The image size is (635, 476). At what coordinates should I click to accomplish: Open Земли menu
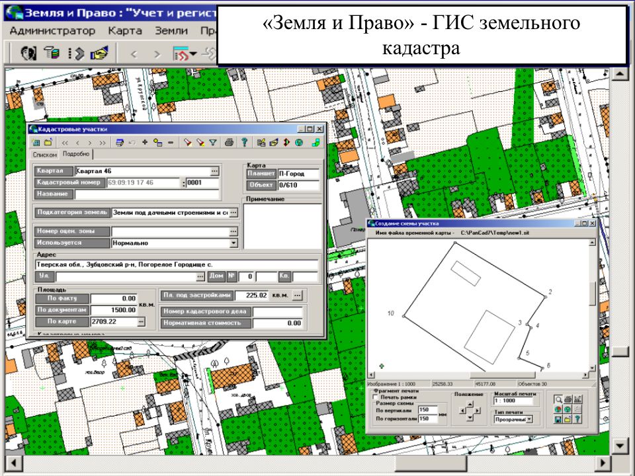click(x=171, y=31)
